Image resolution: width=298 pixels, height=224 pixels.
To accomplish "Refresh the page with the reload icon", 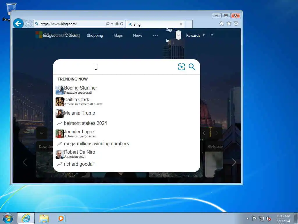I will [x=122, y=24].
